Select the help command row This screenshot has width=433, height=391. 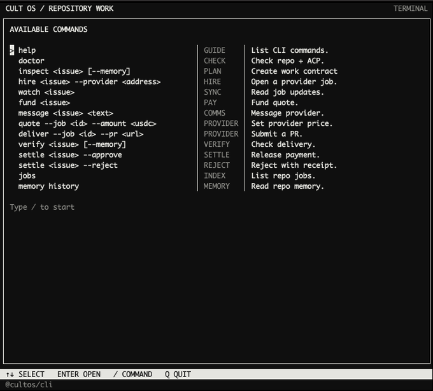click(27, 50)
